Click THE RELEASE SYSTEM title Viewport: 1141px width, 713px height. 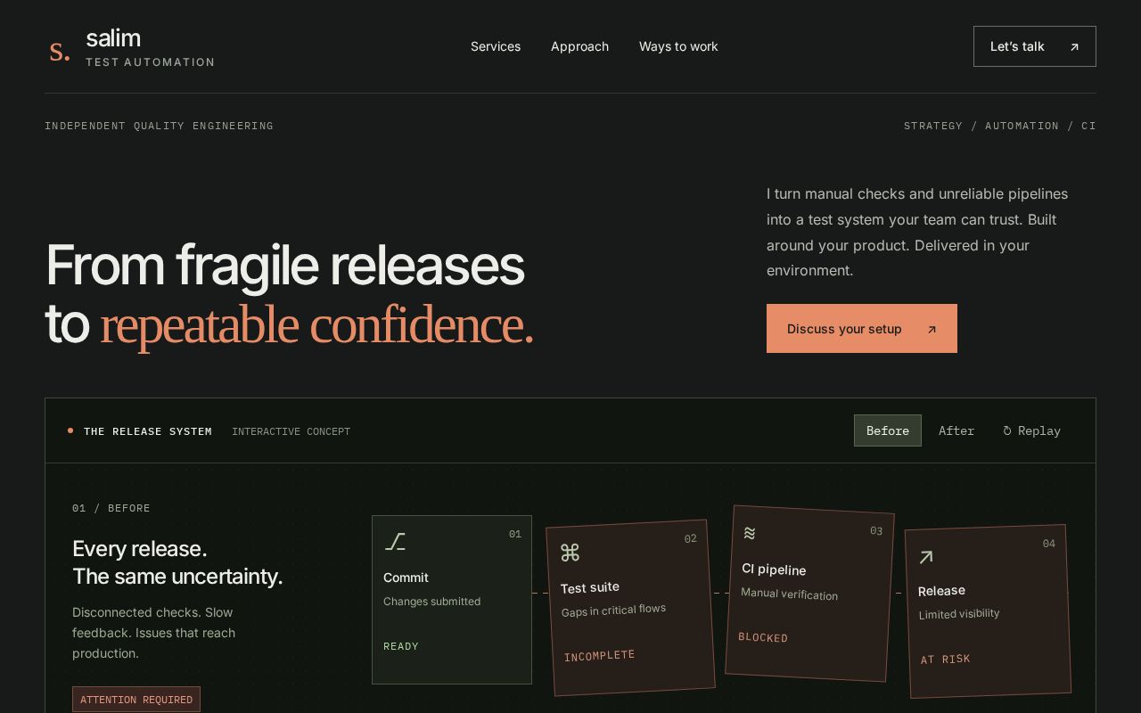[148, 431]
